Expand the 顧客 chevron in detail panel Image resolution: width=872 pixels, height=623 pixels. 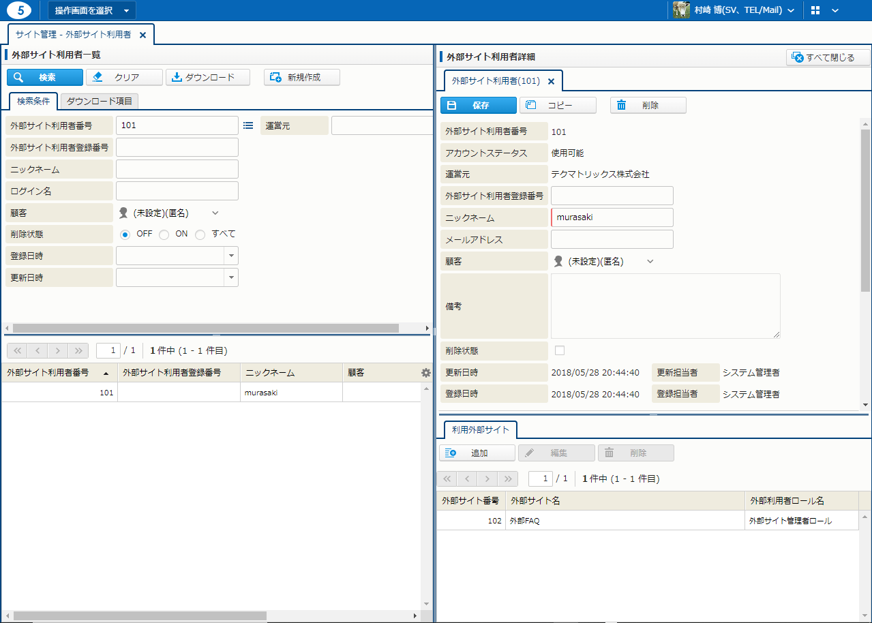pos(650,261)
